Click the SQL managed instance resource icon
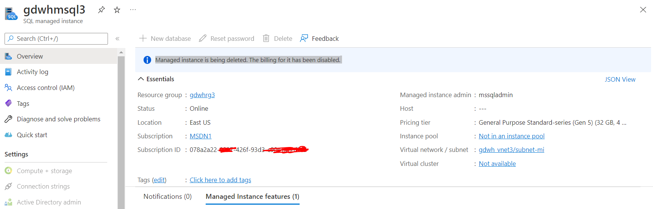This screenshot has width=653, height=209. click(11, 14)
